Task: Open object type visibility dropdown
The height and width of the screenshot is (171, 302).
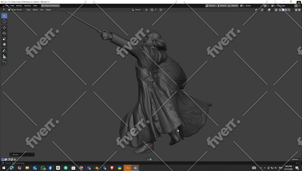Action: point(256,10)
